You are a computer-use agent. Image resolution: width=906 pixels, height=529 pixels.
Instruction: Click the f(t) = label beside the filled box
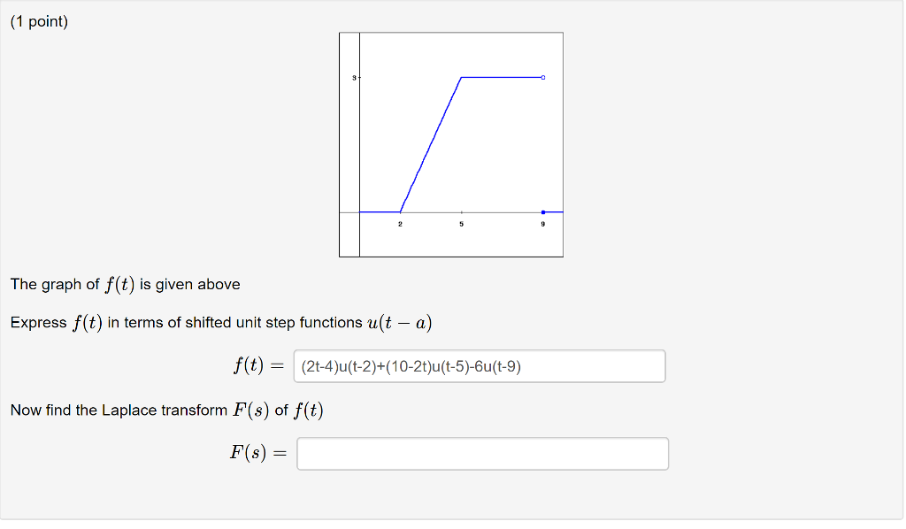(x=257, y=365)
